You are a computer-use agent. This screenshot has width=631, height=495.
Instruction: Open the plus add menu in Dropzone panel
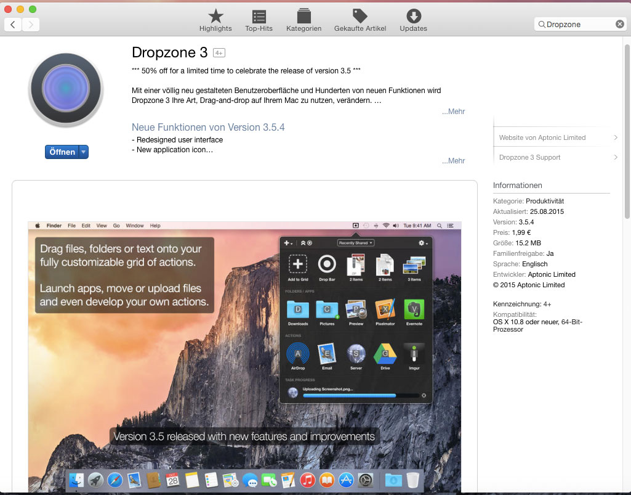pos(288,243)
